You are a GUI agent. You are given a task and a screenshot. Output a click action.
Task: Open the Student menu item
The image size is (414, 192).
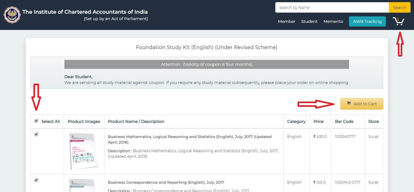[309, 21]
